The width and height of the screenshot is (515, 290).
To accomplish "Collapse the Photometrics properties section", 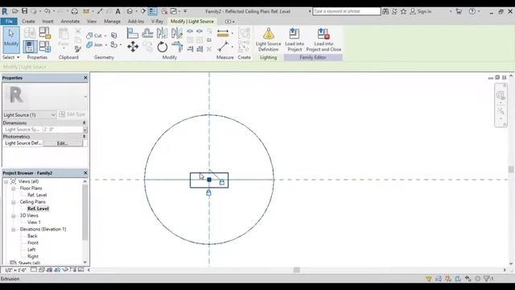I will (x=84, y=136).
